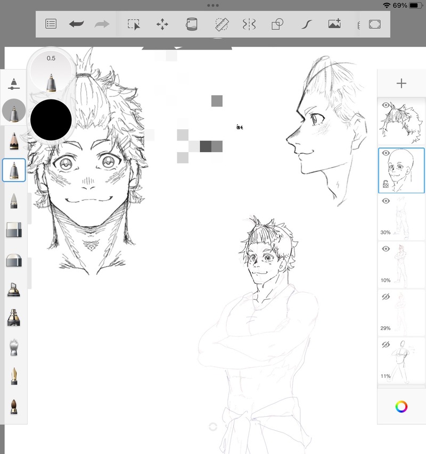
Task: Tap the gray ring handle at canvas bottom
Action: pos(213,427)
